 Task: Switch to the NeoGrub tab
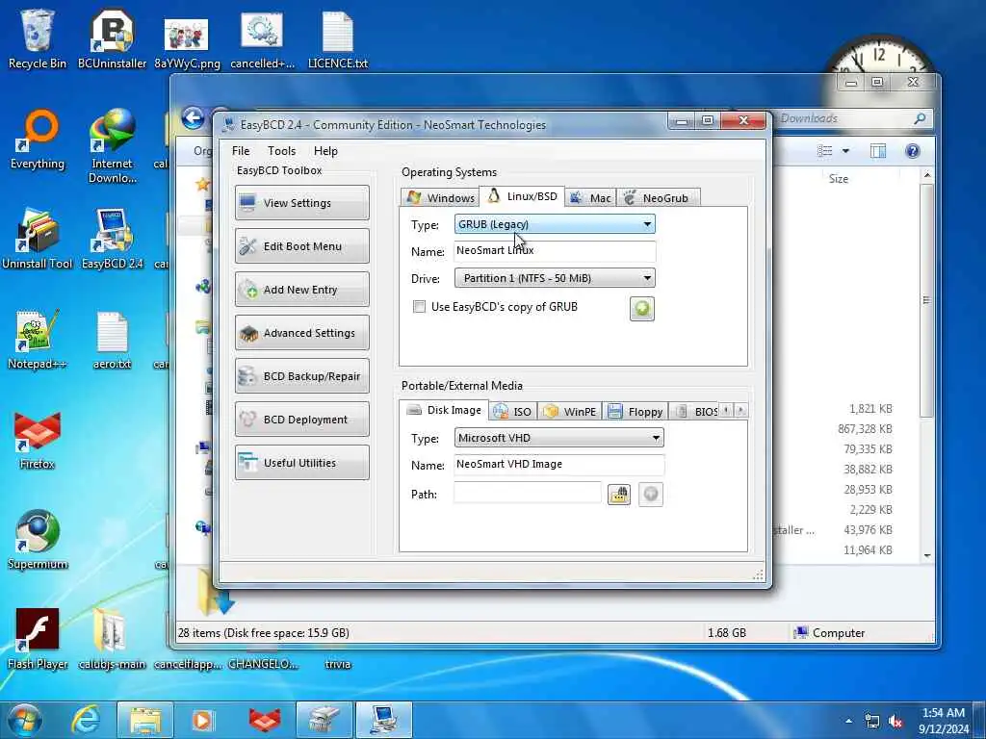pyautogui.click(x=658, y=198)
